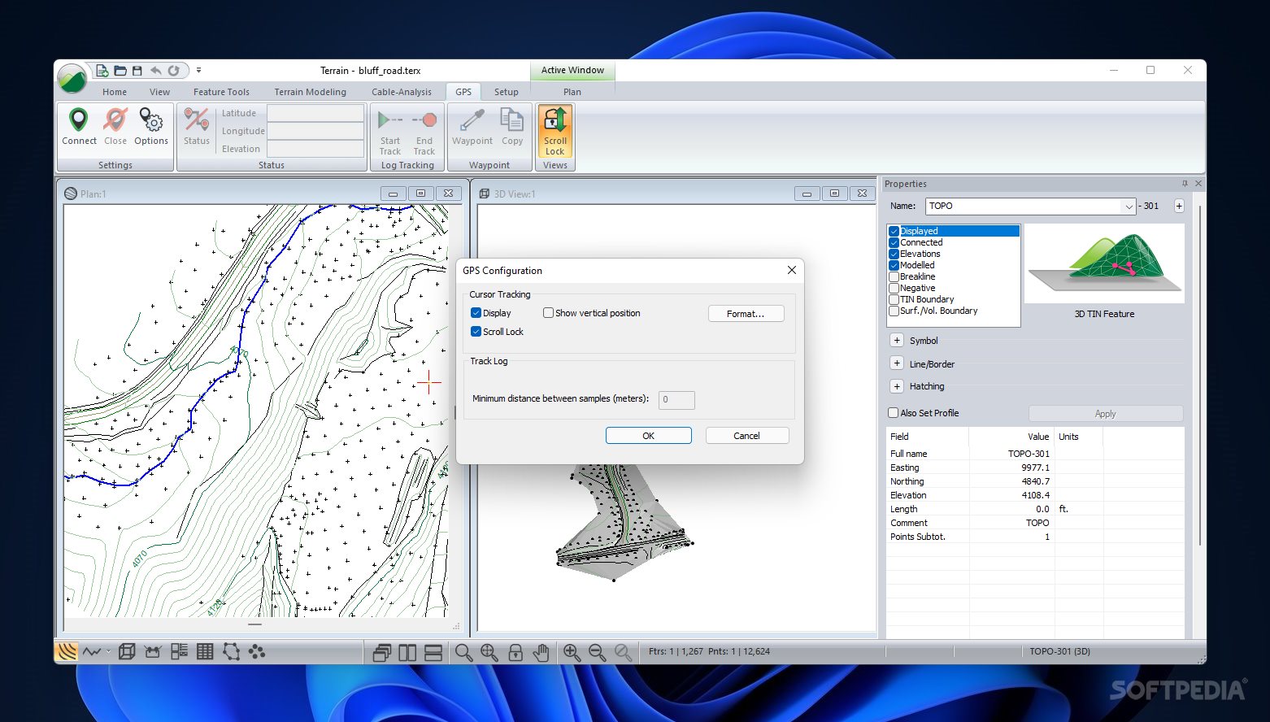Click the zoom extents magnifier with crosshair
The width and height of the screenshot is (1270, 722).
pyautogui.click(x=489, y=652)
